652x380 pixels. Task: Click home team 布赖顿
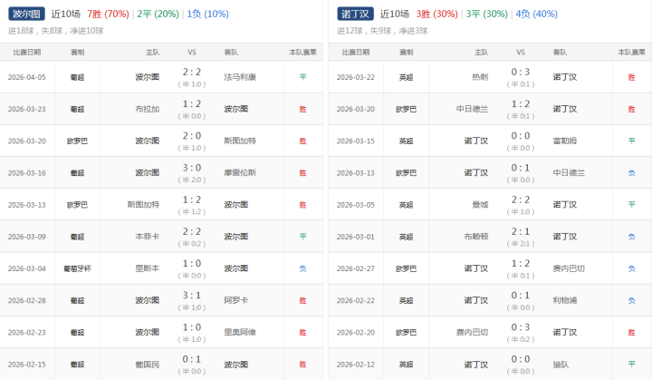(x=476, y=237)
